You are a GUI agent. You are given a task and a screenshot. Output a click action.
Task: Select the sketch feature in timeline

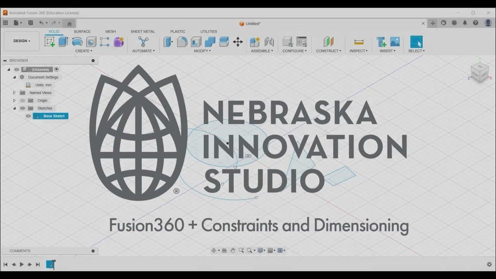click(x=50, y=264)
